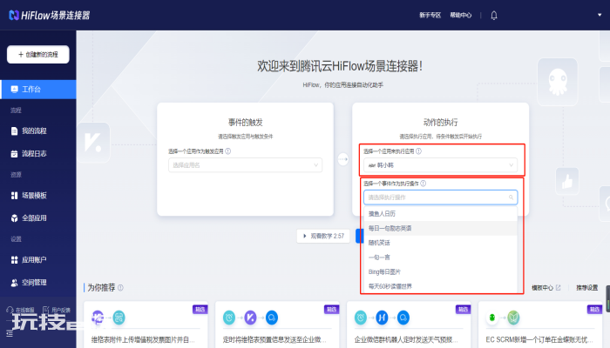Select the 摸鱼人日历 option
Screen dimensions: 610x348
point(440,214)
